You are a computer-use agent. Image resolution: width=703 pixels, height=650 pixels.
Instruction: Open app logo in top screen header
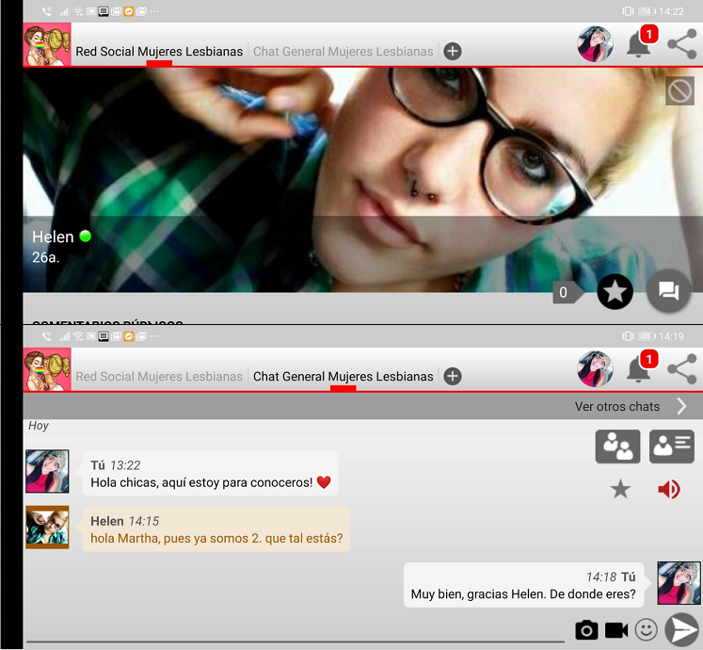click(47, 45)
